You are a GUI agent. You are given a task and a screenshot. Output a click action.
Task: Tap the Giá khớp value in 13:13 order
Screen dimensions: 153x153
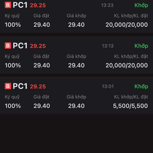pyautogui.click(x=76, y=65)
